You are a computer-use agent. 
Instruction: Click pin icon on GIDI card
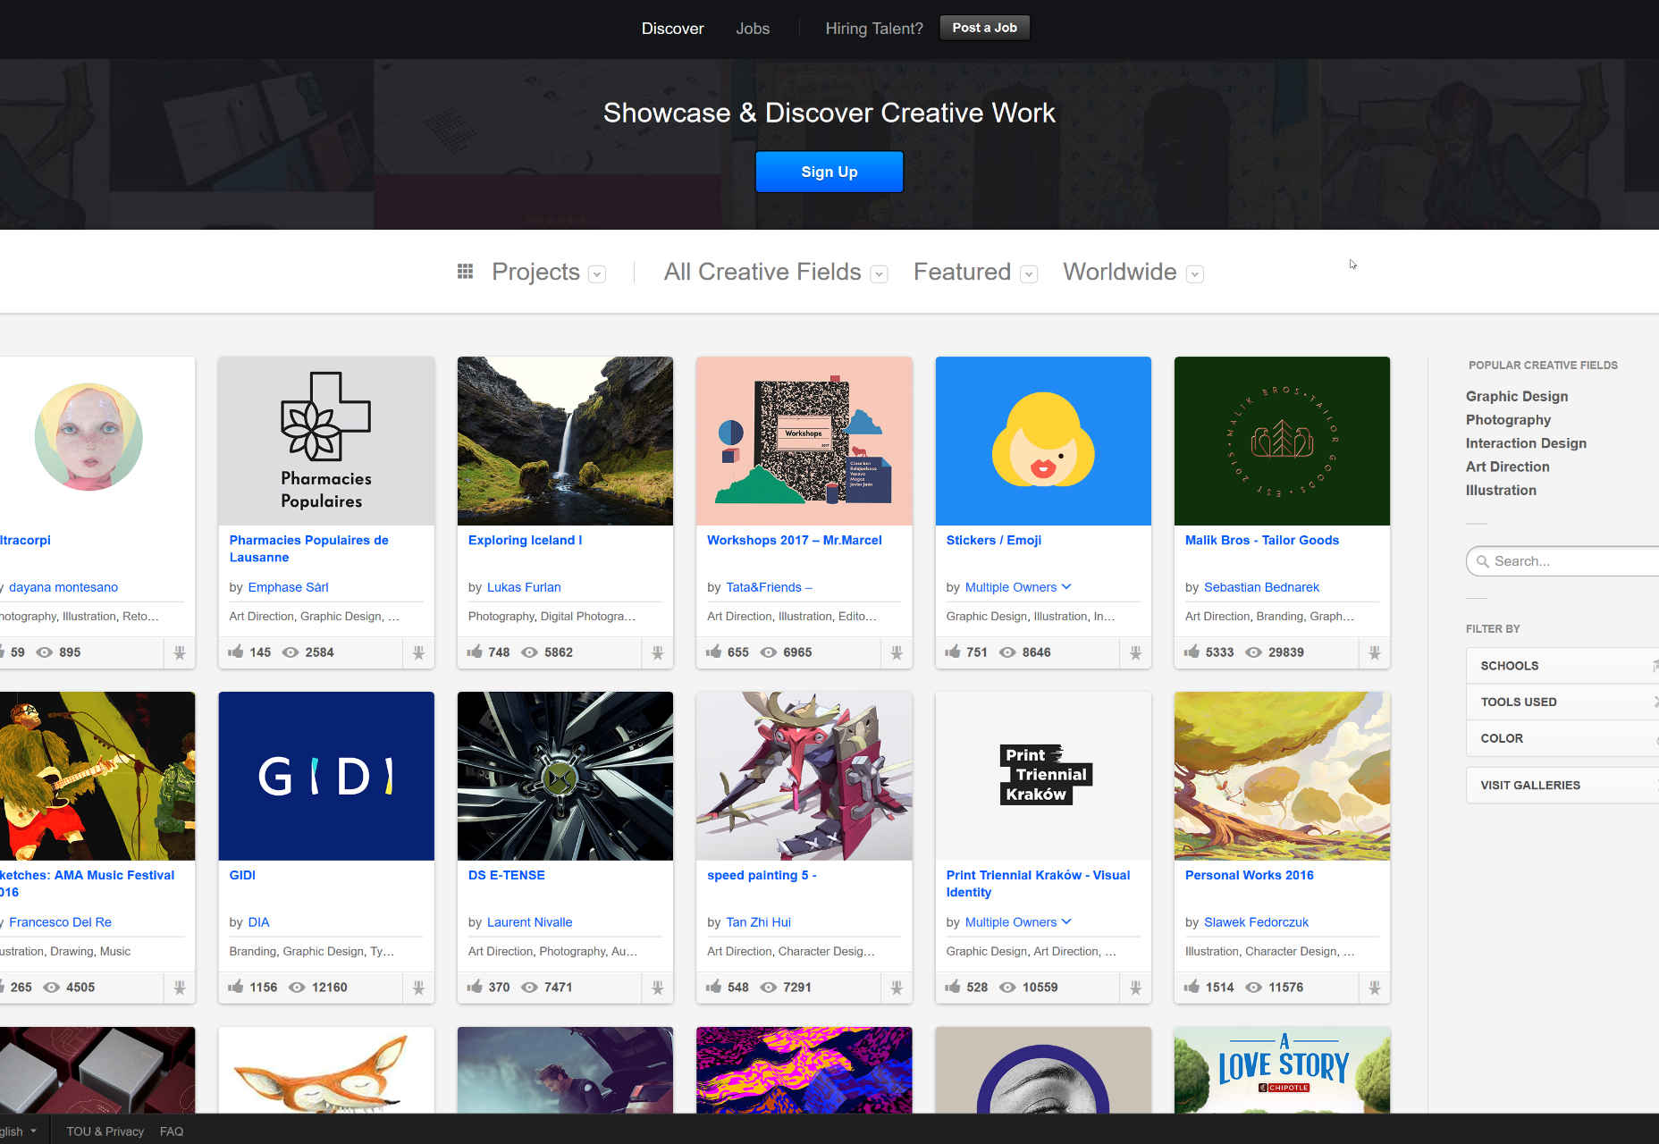point(418,988)
